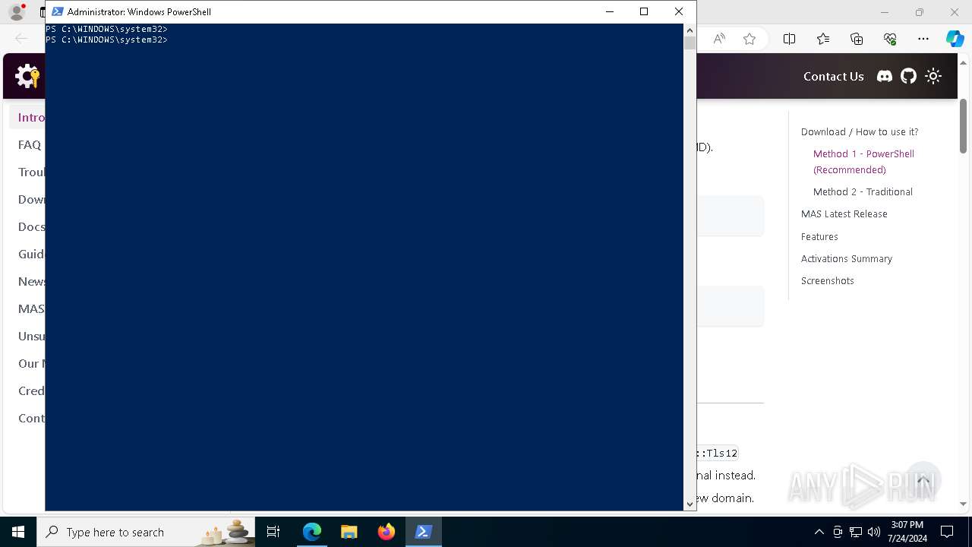This screenshot has height=547, width=972.
Task: Click the network tray icon
Action: coord(856,532)
